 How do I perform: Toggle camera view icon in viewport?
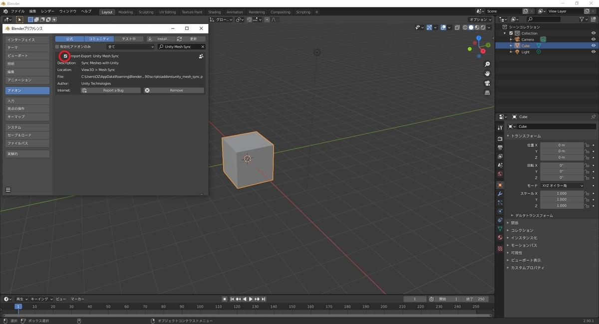(x=487, y=83)
